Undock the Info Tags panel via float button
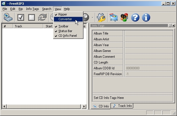The image size is (177, 116). 170,26
